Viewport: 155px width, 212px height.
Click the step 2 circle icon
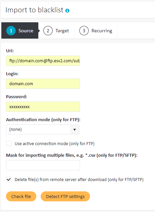pyautogui.click(x=48, y=31)
